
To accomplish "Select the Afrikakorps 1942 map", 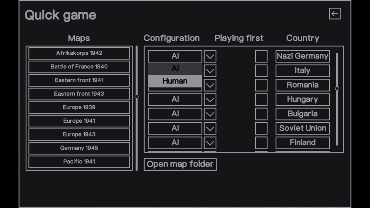I will coord(79,53).
